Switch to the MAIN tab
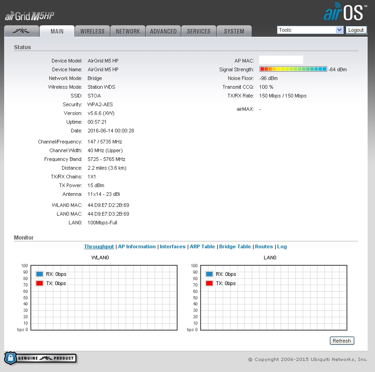 [57, 31]
